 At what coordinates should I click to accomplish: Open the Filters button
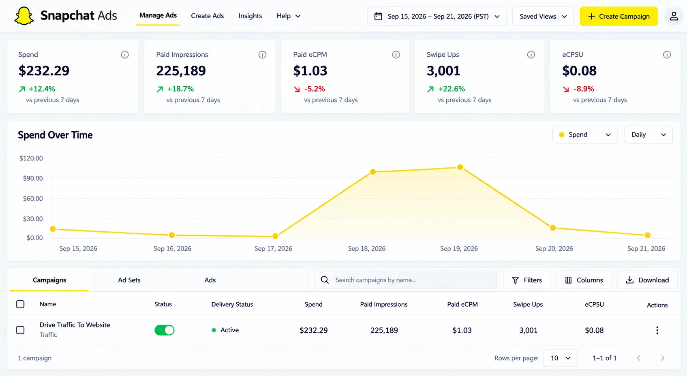point(526,280)
